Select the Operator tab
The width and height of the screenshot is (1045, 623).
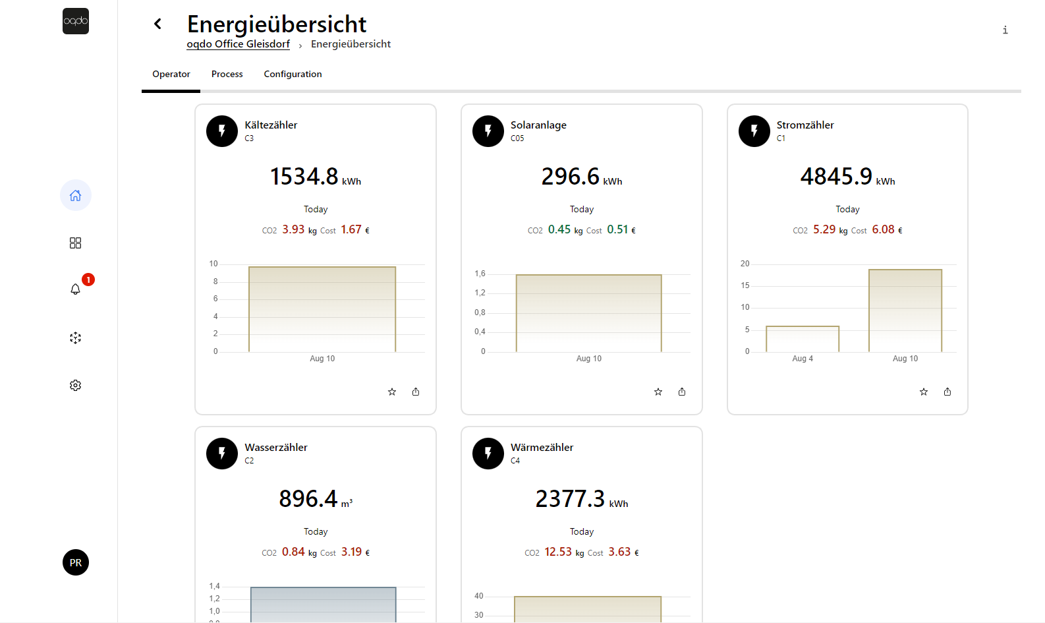click(x=171, y=74)
